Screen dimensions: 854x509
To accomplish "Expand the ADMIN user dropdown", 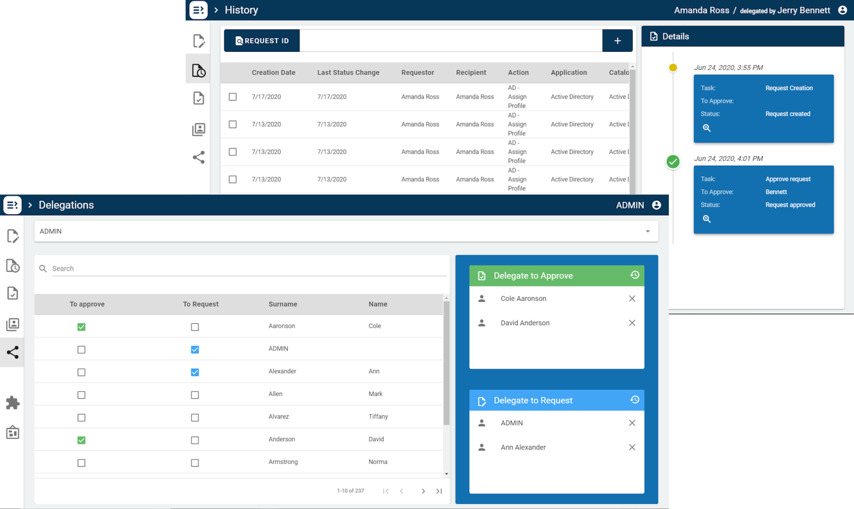I will [x=647, y=231].
